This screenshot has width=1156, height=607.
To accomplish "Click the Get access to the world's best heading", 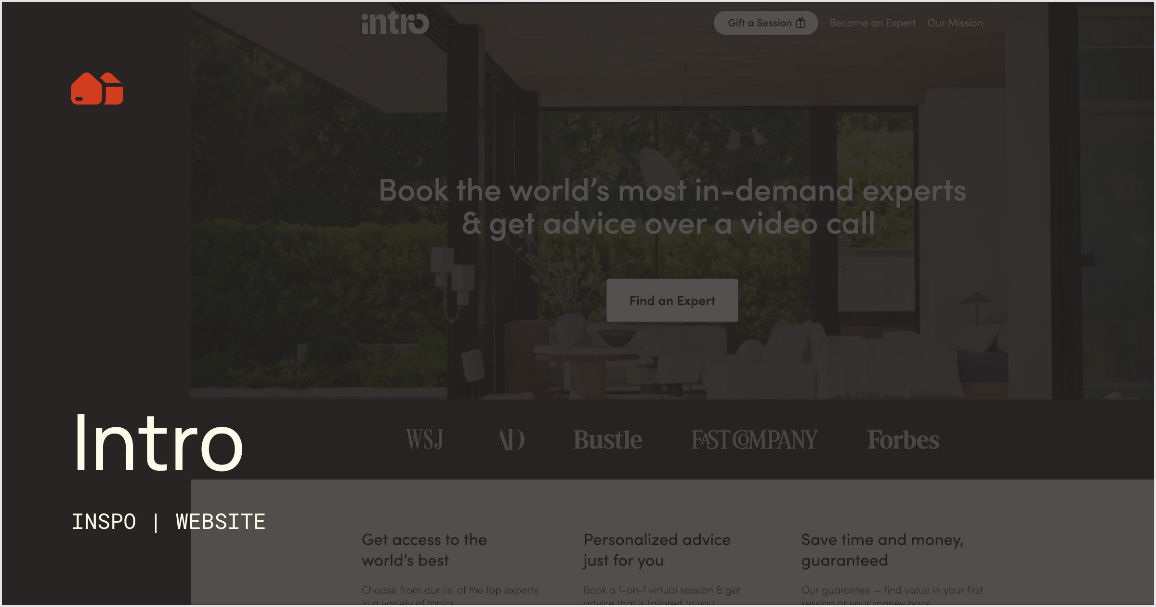I will [x=424, y=550].
